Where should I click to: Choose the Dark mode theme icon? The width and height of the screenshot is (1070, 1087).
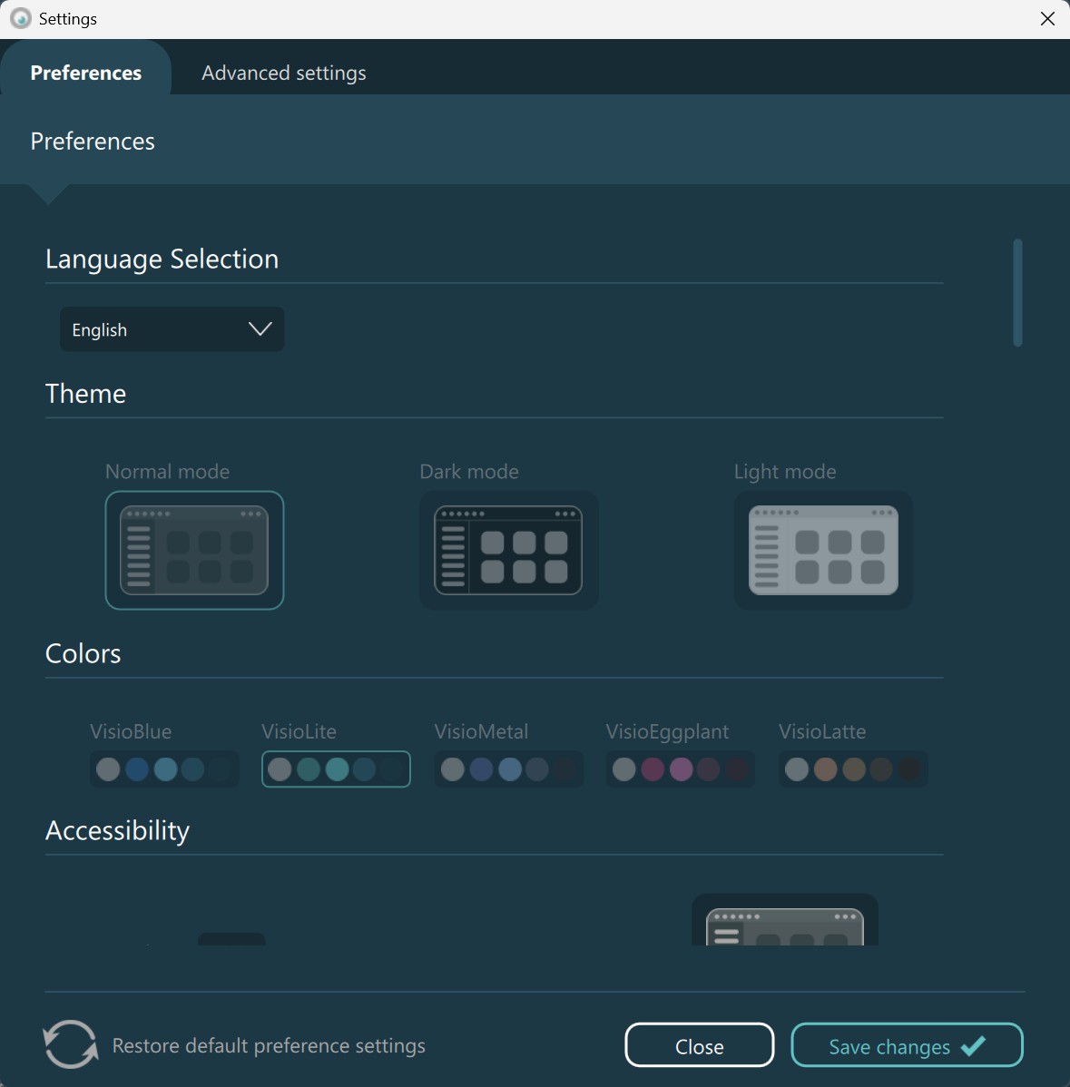508,550
